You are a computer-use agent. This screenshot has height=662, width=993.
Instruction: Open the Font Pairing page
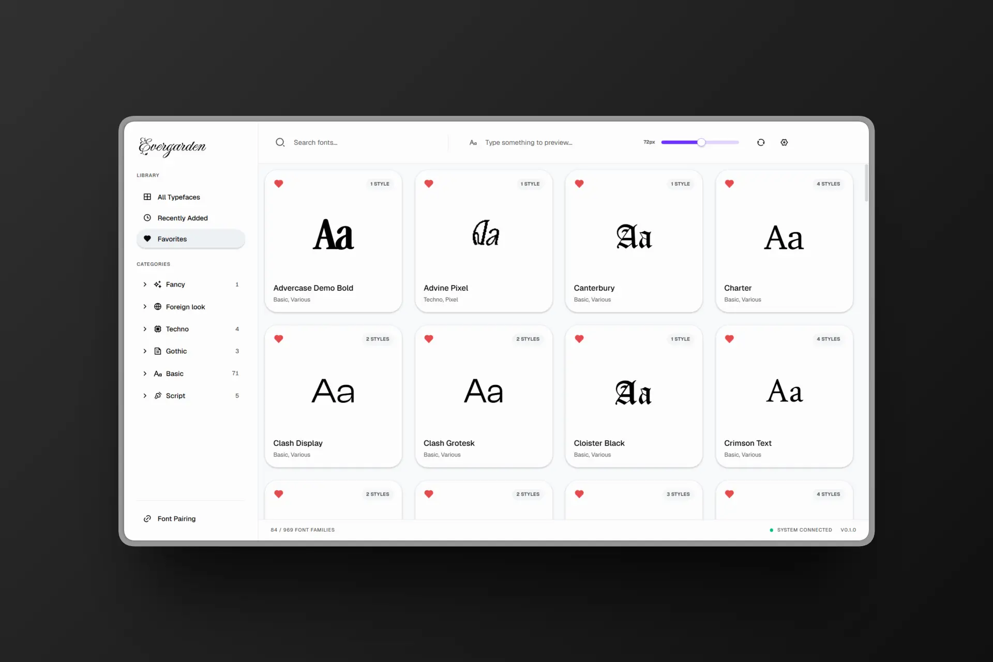coord(191,519)
